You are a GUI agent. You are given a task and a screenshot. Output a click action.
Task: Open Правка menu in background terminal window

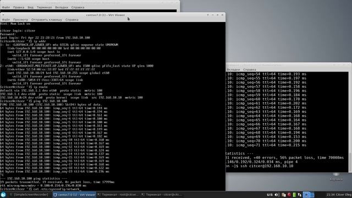pyautogui.click(x=19, y=7)
